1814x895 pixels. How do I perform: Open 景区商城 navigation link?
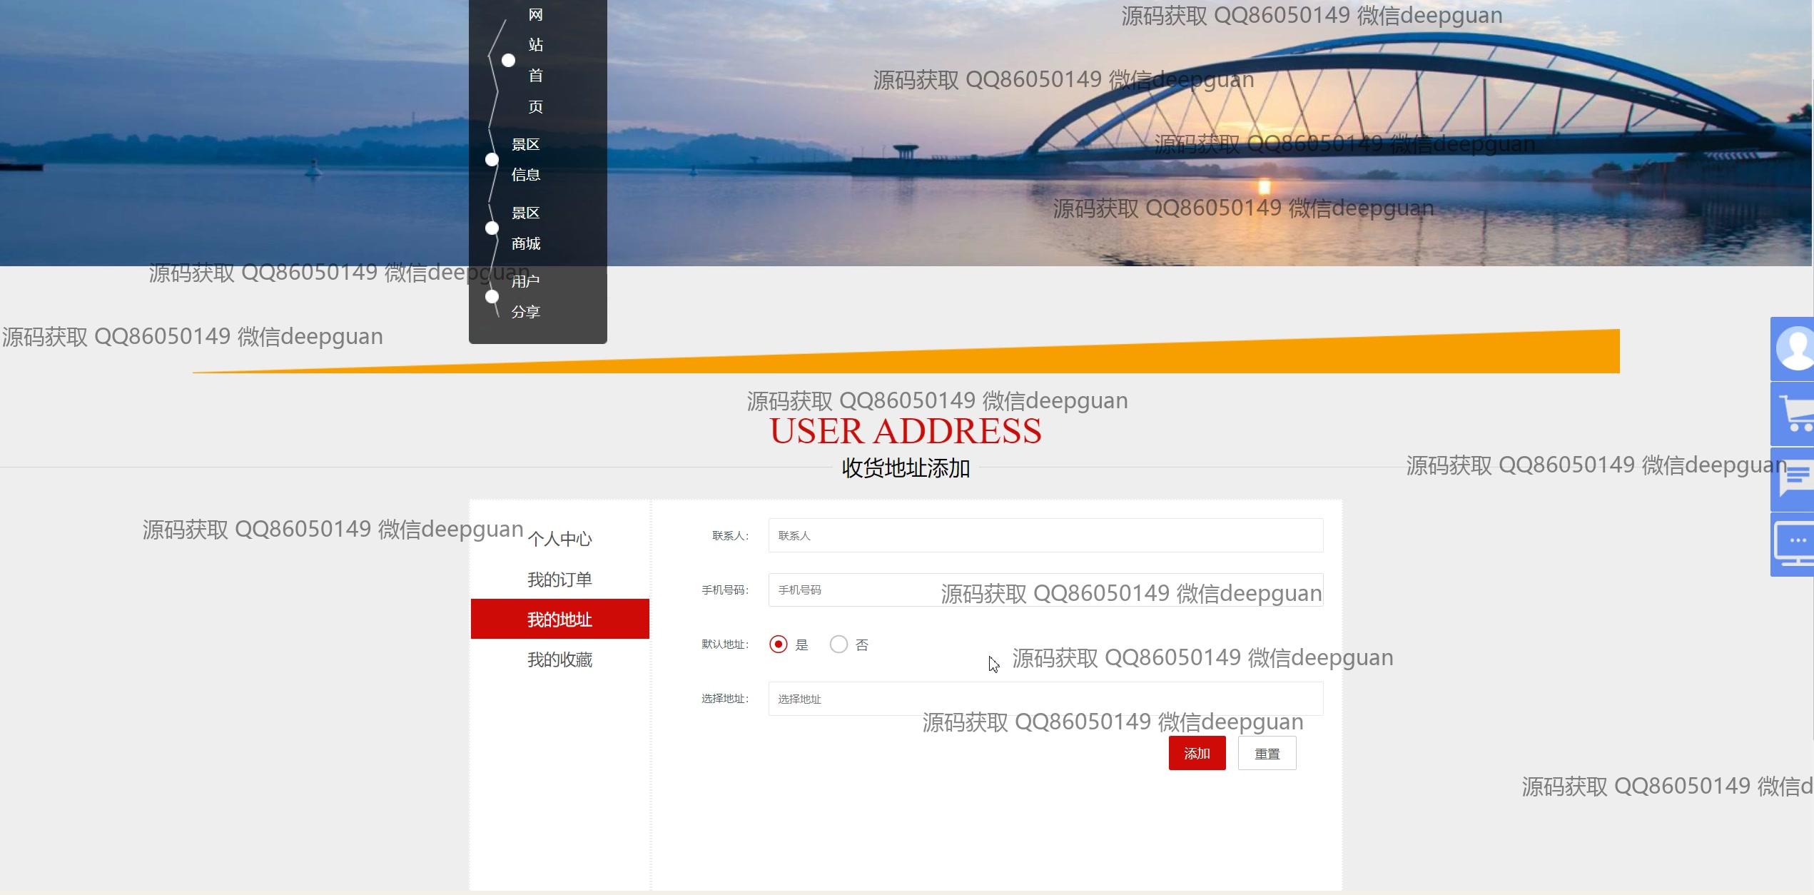coord(526,228)
